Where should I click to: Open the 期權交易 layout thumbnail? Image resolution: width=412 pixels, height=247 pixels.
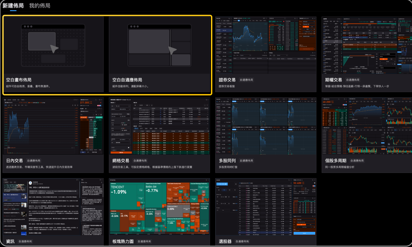pyautogui.click(x=367, y=45)
